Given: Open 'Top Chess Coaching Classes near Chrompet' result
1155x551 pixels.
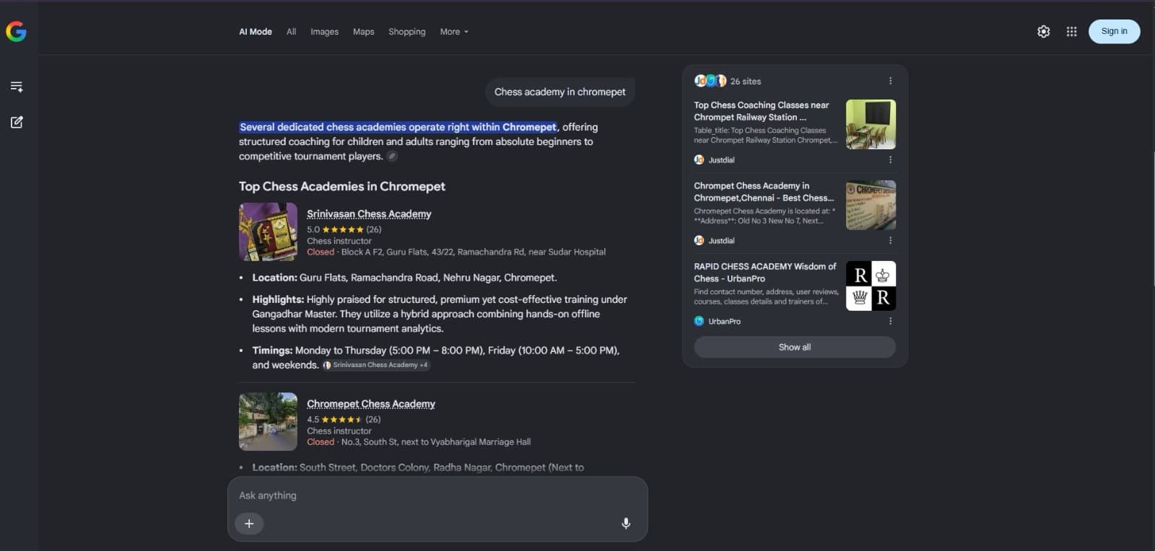Looking at the screenshot, I should point(762,111).
